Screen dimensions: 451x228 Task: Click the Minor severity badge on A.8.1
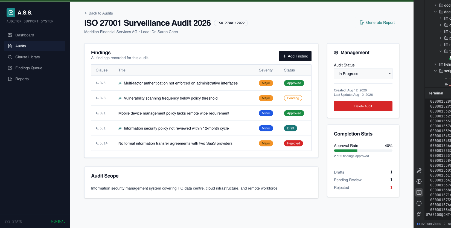pos(266,113)
